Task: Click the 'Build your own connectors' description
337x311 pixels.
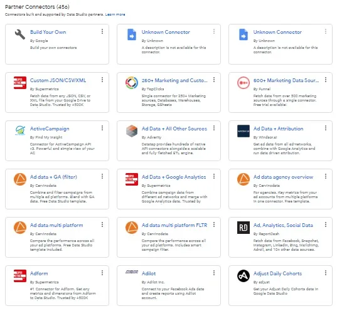Action: click(53, 48)
